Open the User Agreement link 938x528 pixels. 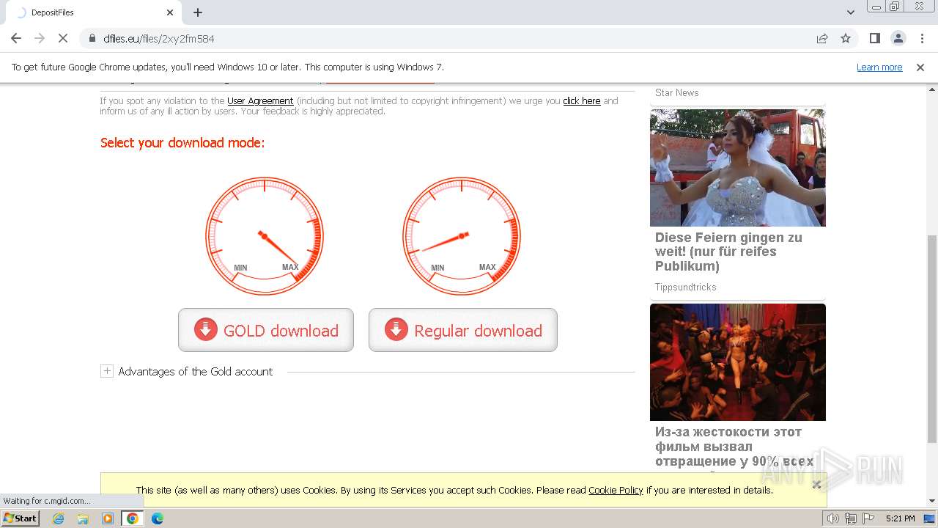(x=260, y=101)
